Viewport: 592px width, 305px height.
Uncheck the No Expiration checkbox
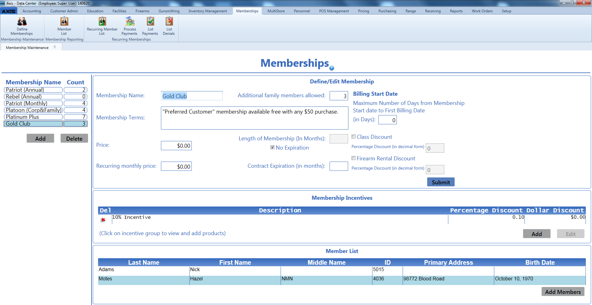click(272, 147)
